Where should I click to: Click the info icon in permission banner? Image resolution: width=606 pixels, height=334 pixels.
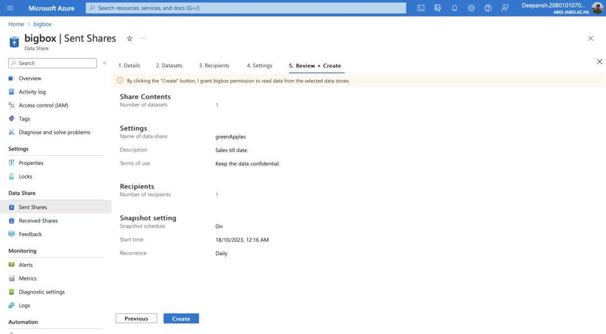[120, 80]
